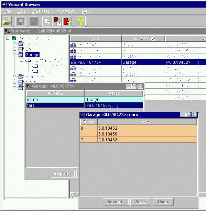Select index 2 in cars window
This screenshot has width=206, height=211.
coord(89,140)
